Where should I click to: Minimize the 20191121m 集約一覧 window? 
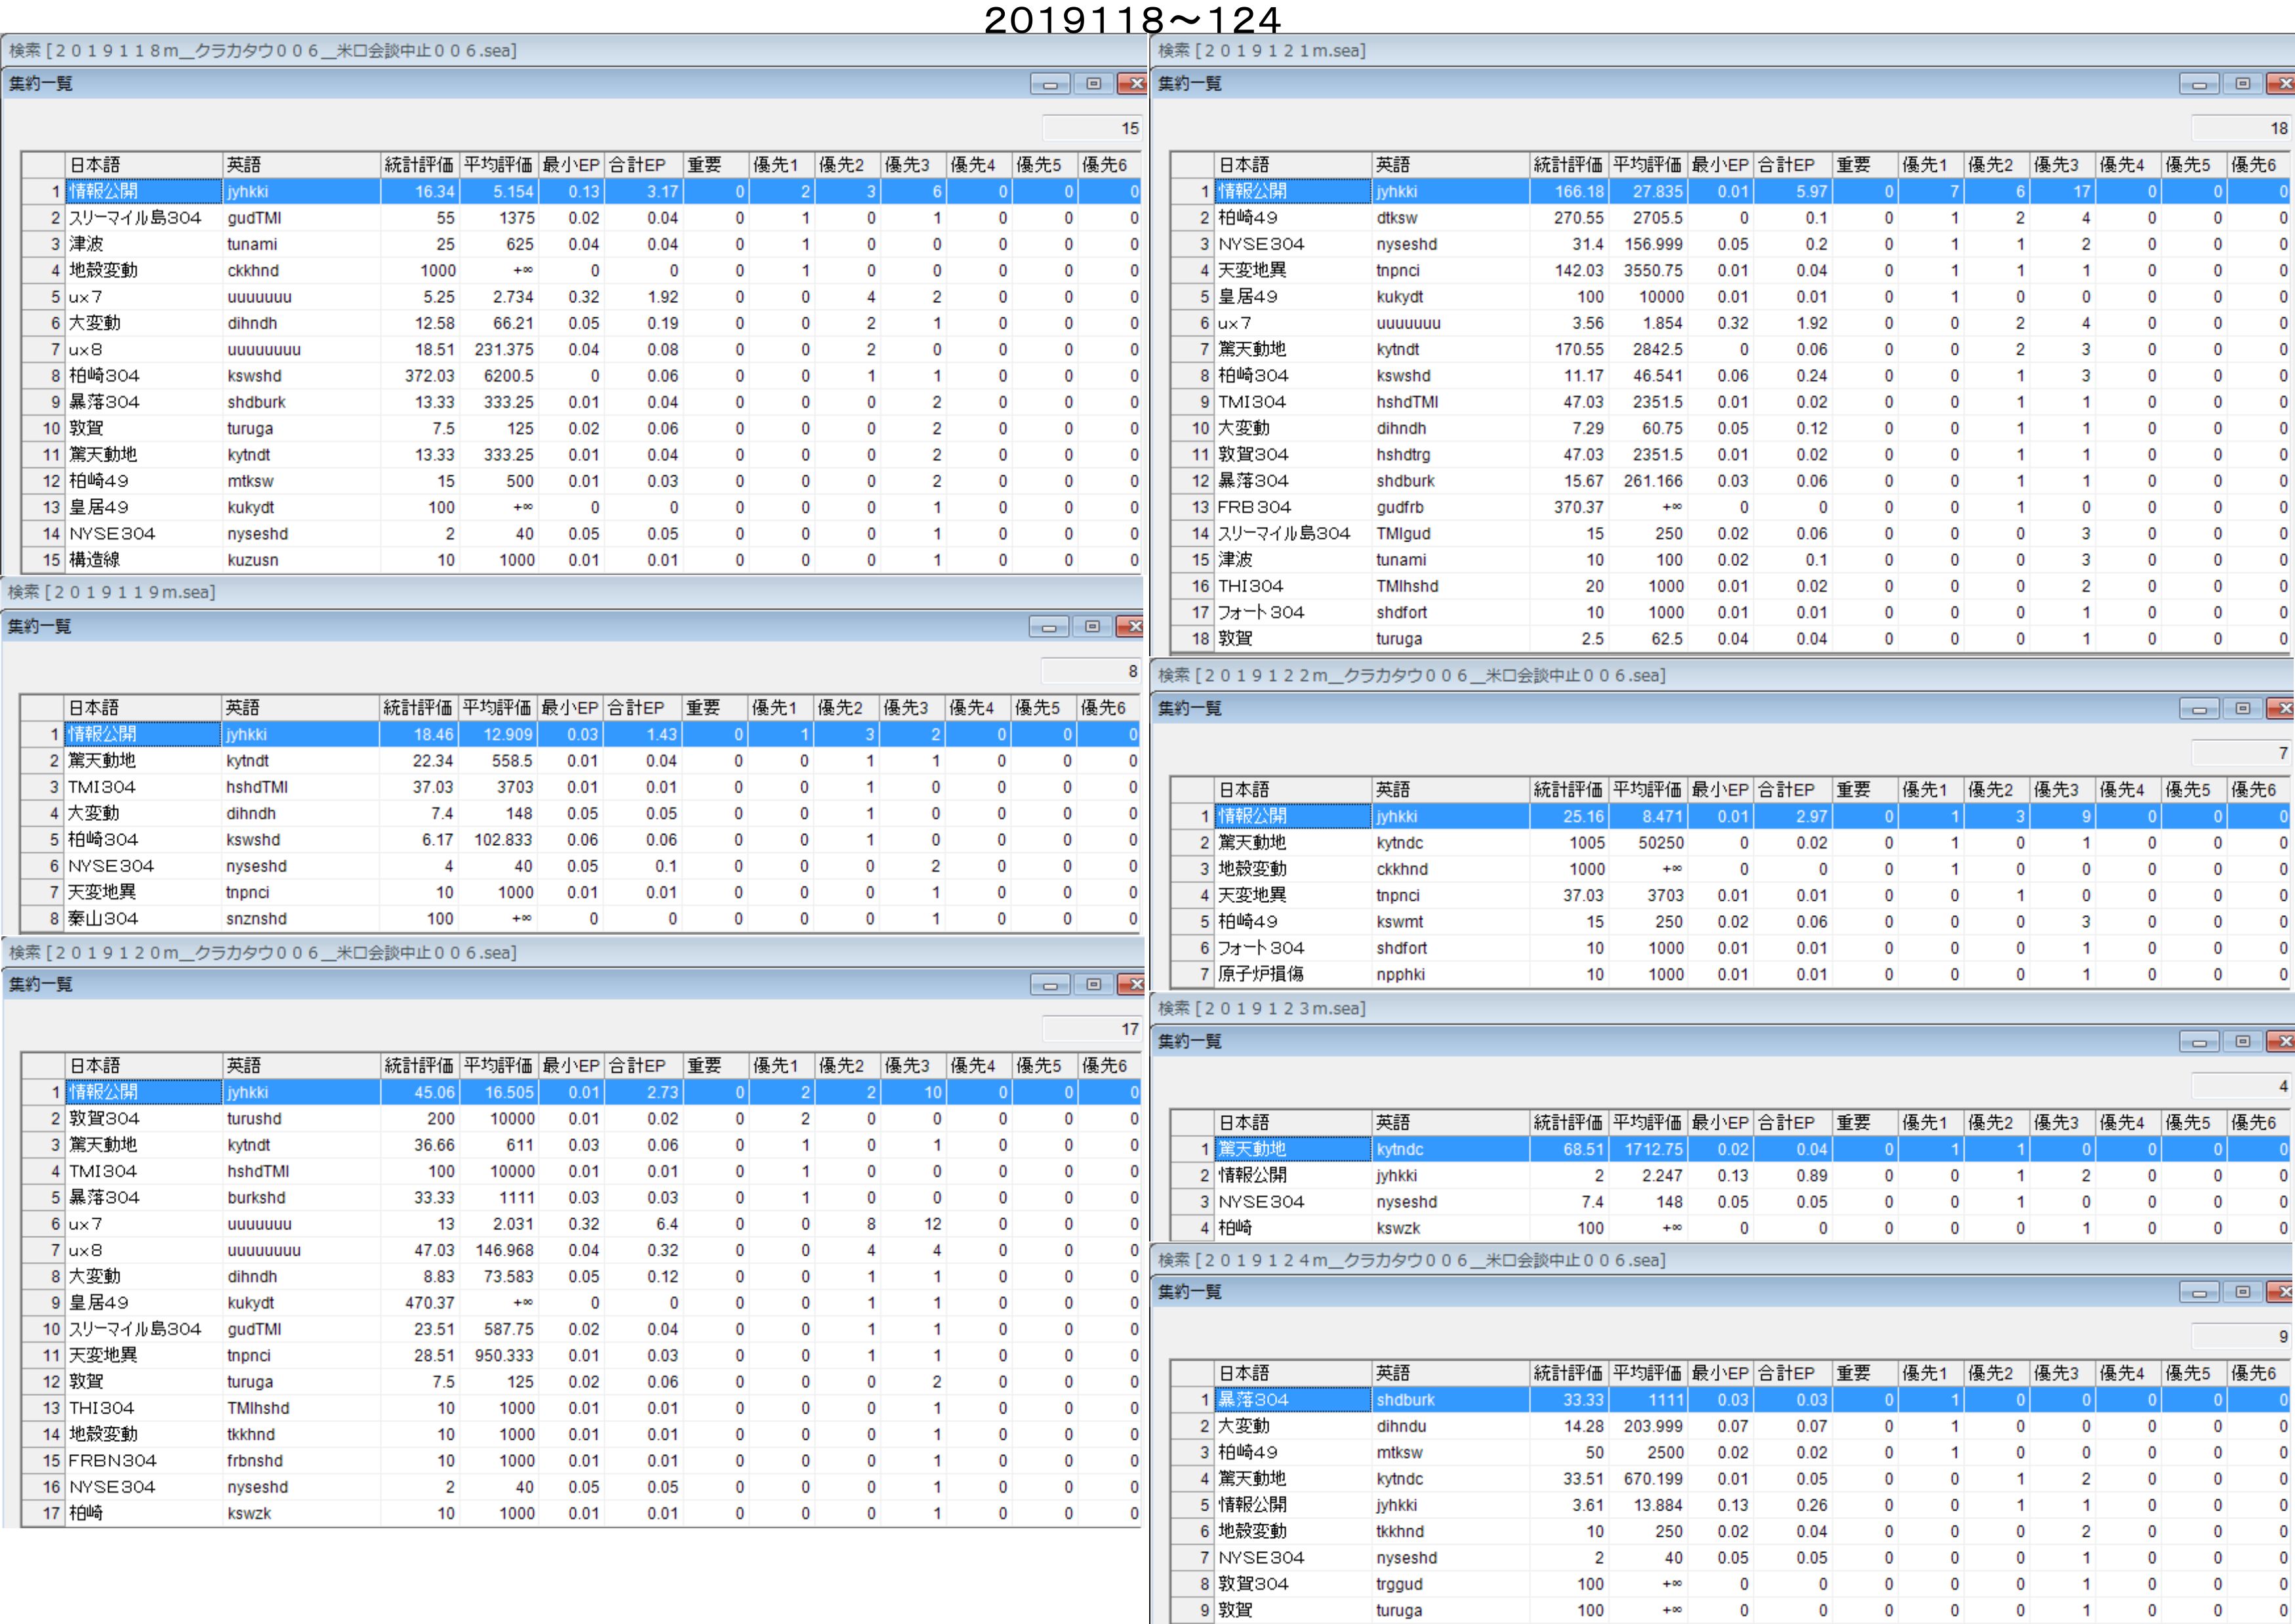(x=2198, y=84)
